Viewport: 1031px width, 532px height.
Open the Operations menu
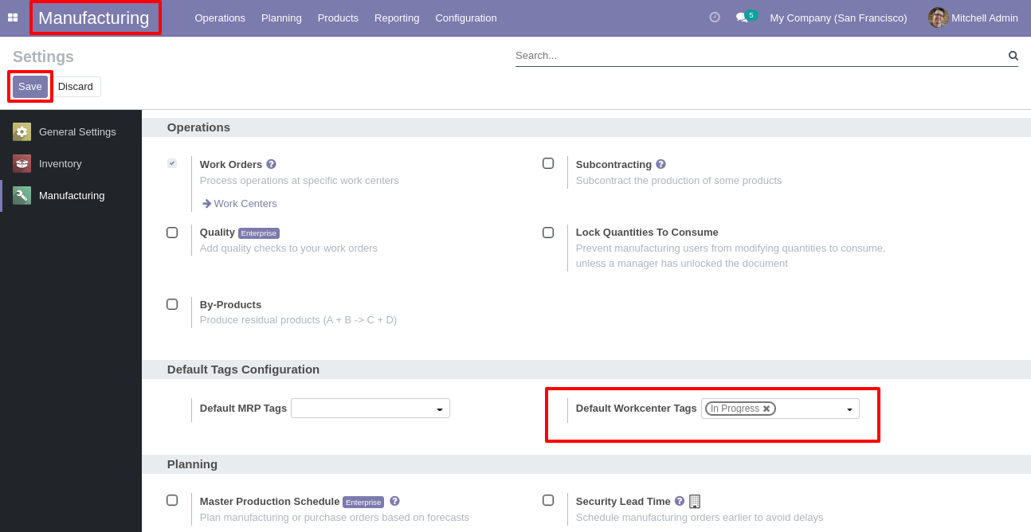pos(220,18)
